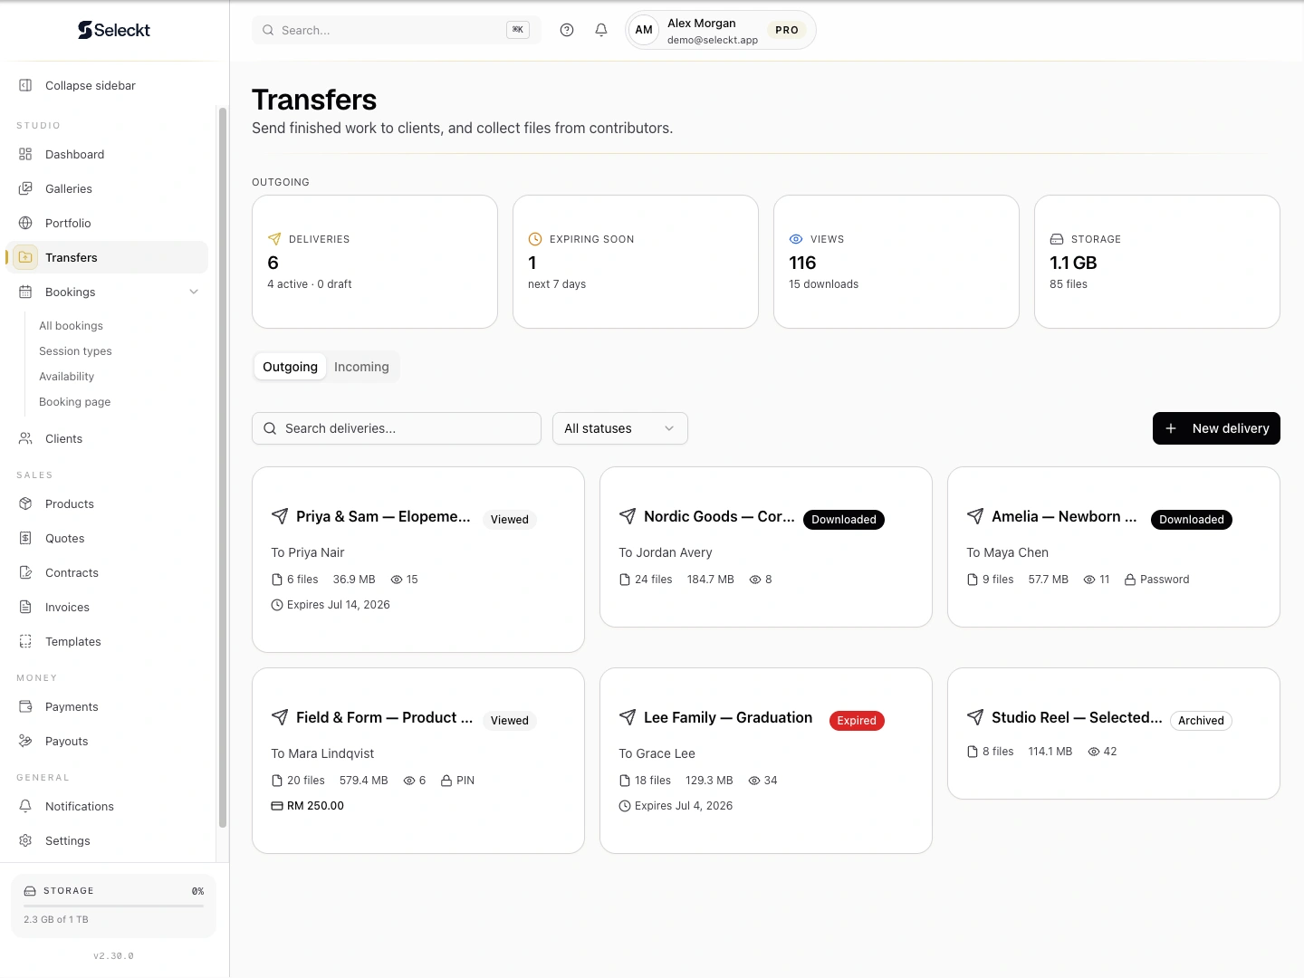1304x978 pixels.
Task: Open the Field & Form Product delivery
Action: point(418,761)
